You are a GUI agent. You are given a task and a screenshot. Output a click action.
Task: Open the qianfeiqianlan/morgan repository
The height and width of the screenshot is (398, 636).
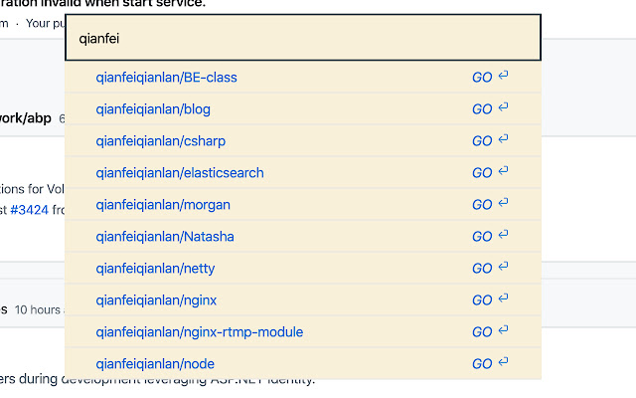(163, 205)
